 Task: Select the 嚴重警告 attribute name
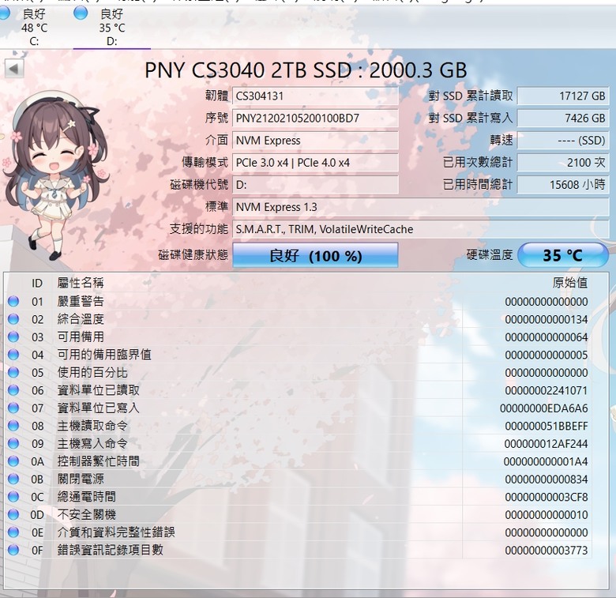[81, 301]
